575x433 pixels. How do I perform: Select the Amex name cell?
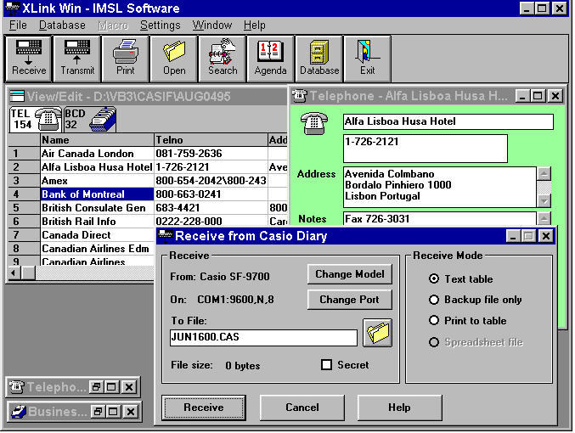pos(97,180)
